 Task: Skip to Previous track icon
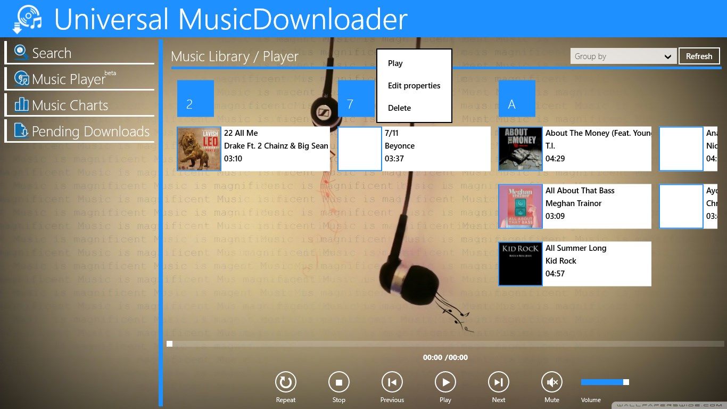(392, 381)
